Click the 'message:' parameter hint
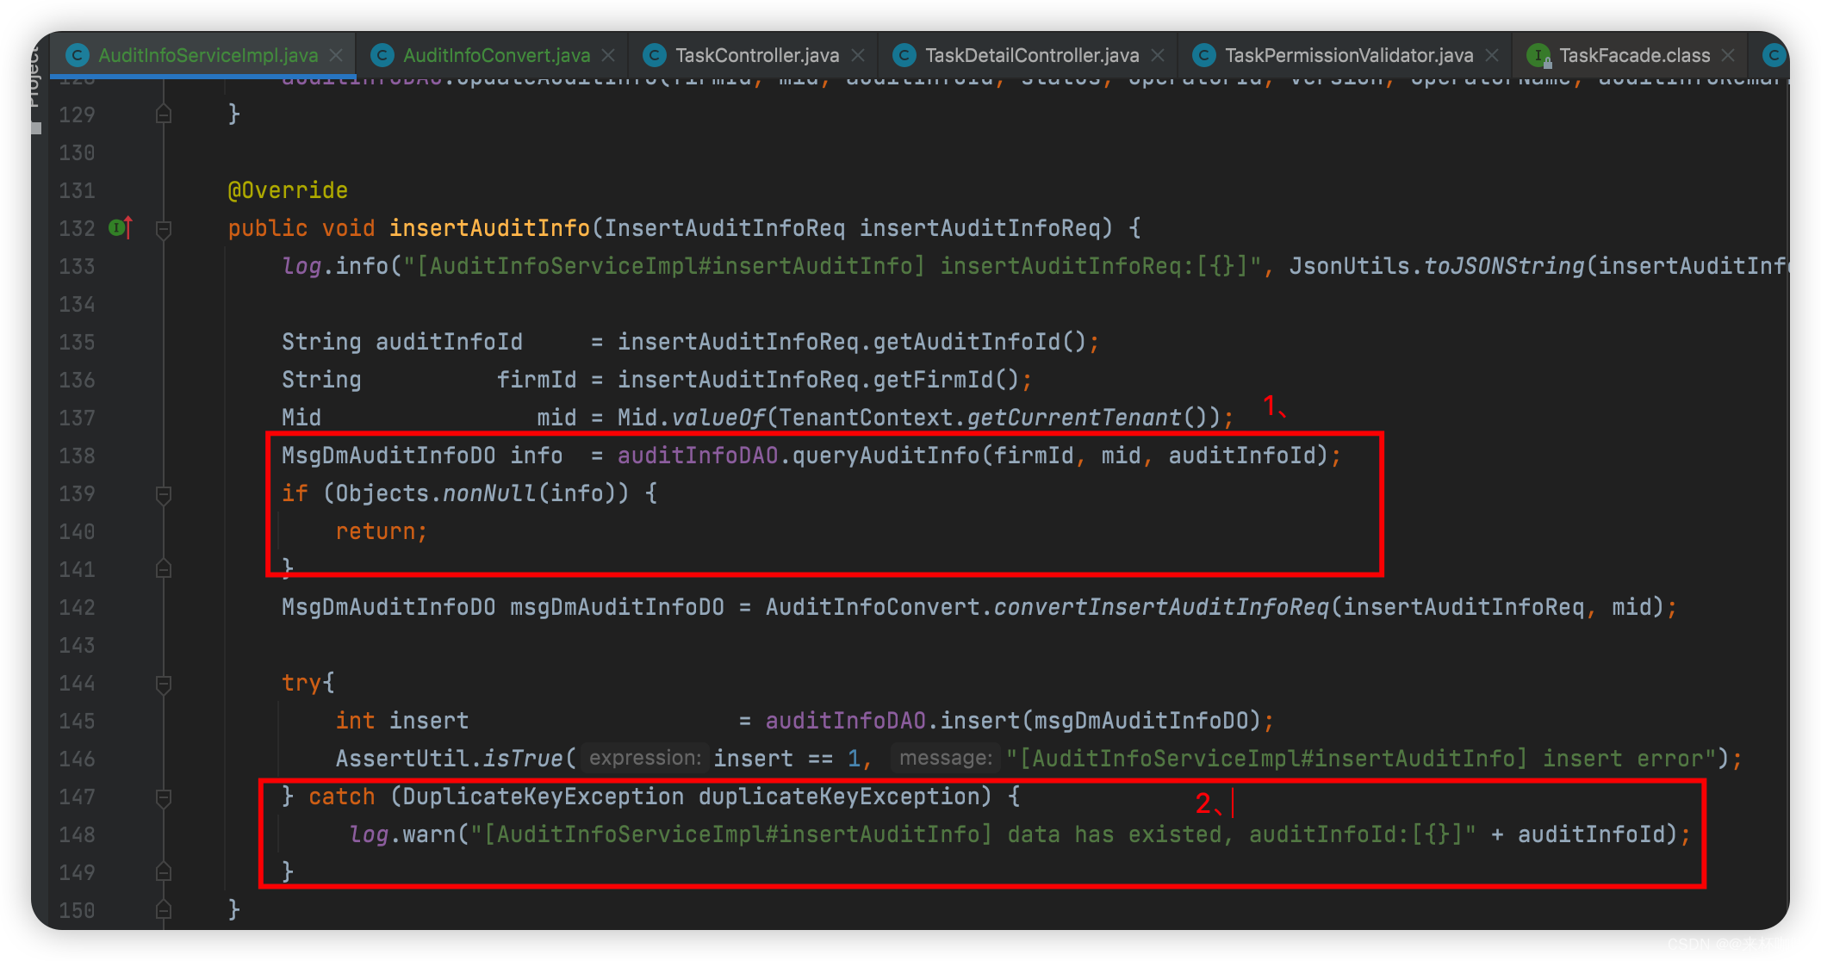 point(946,759)
